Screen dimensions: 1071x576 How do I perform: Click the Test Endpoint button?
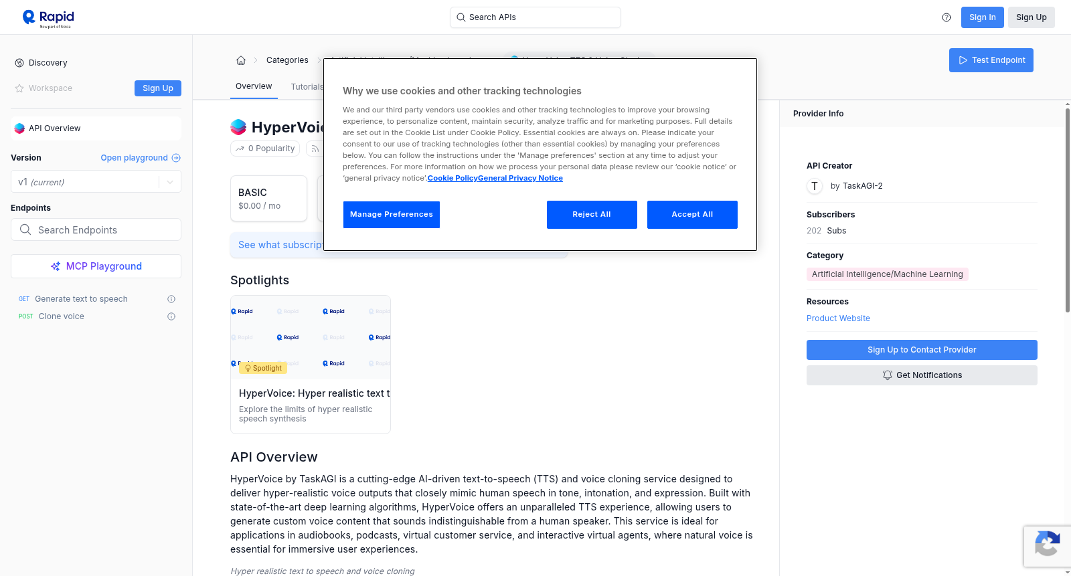tap(991, 60)
